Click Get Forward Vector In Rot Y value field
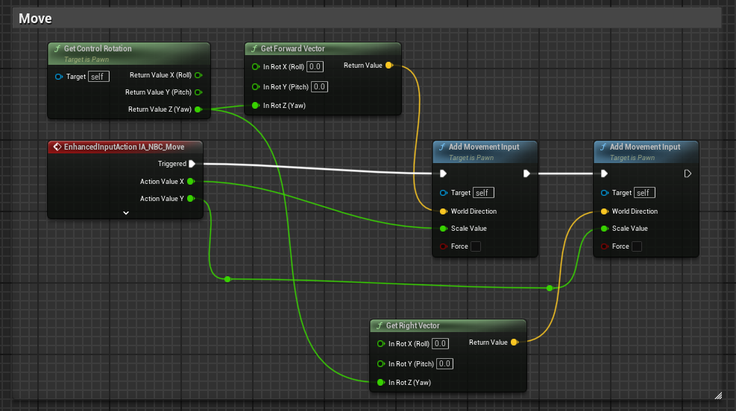Screen dimensions: 736x411 coord(319,86)
